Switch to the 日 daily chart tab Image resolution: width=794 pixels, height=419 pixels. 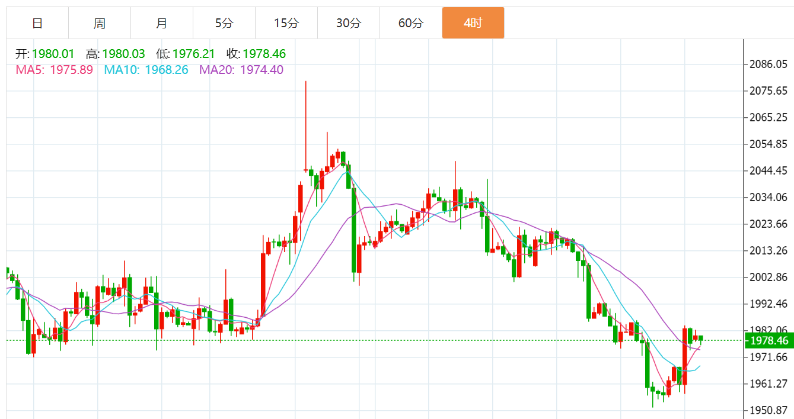(x=37, y=23)
